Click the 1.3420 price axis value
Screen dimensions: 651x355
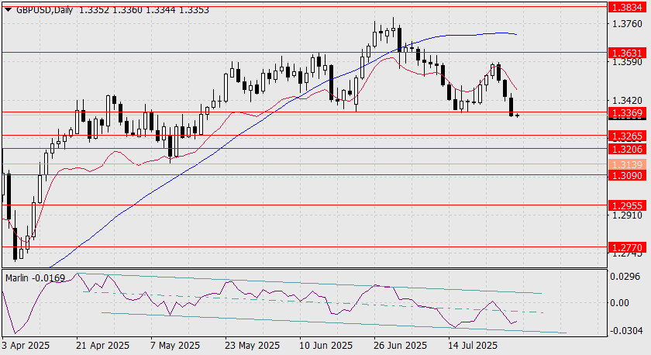(x=627, y=101)
